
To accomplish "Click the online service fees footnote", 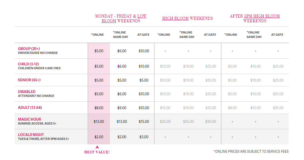I will pyautogui.click(x=251, y=151).
